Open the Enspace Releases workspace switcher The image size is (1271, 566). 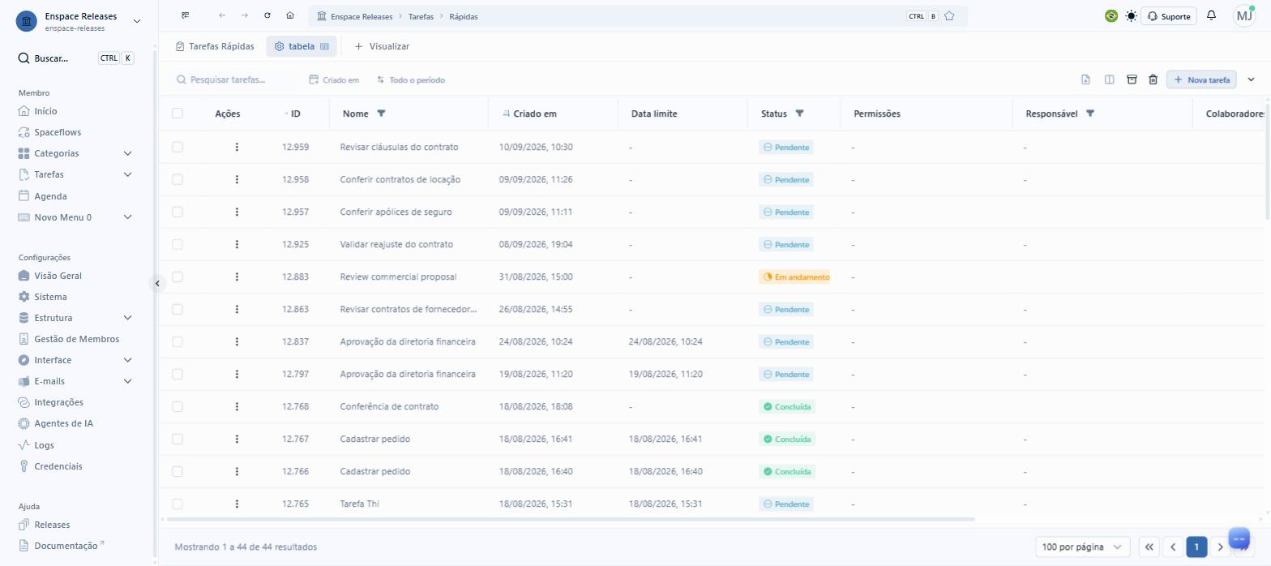coord(78,21)
